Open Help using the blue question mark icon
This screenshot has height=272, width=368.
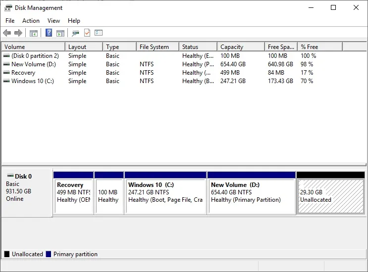pos(49,33)
